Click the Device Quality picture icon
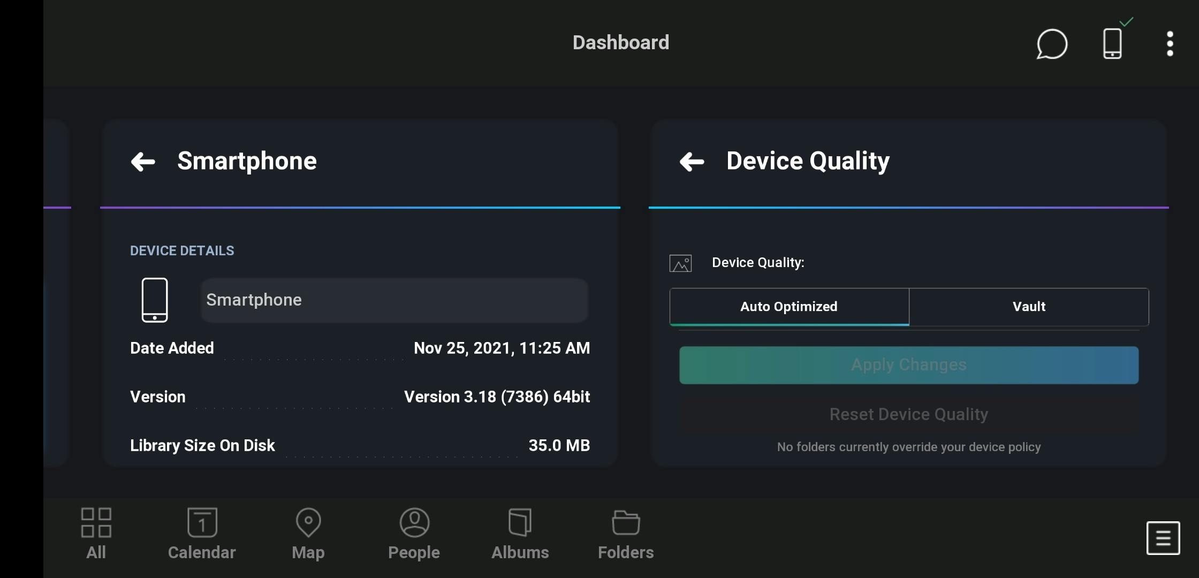 [x=680, y=263]
